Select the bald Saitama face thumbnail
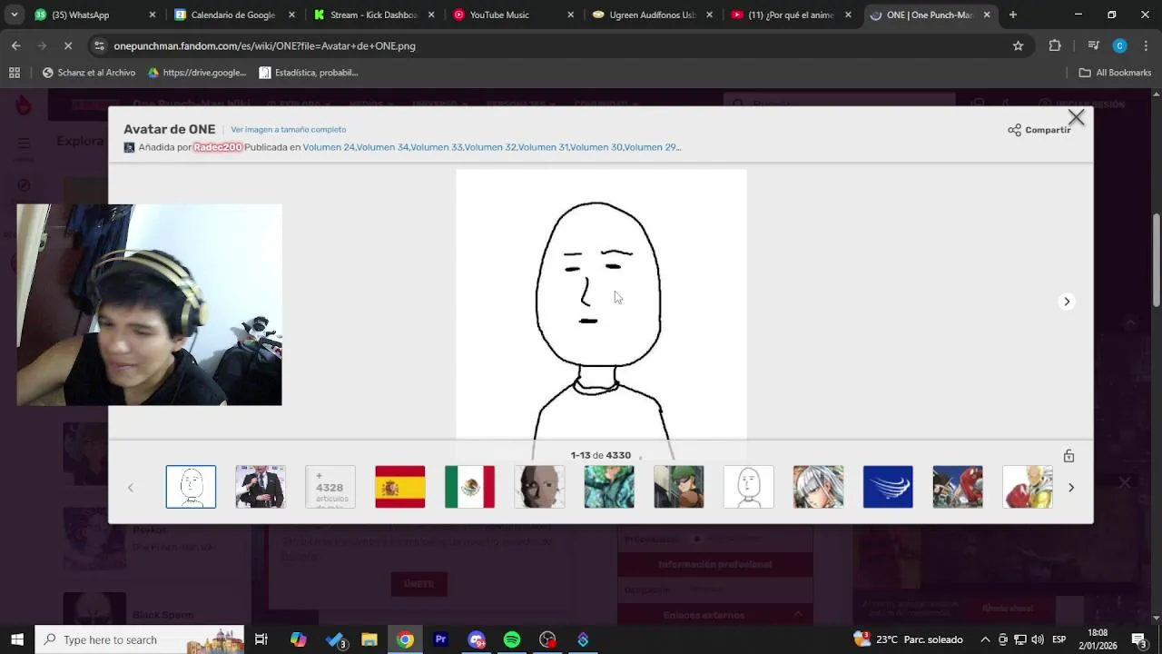The image size is (1162, 654). 539,487
